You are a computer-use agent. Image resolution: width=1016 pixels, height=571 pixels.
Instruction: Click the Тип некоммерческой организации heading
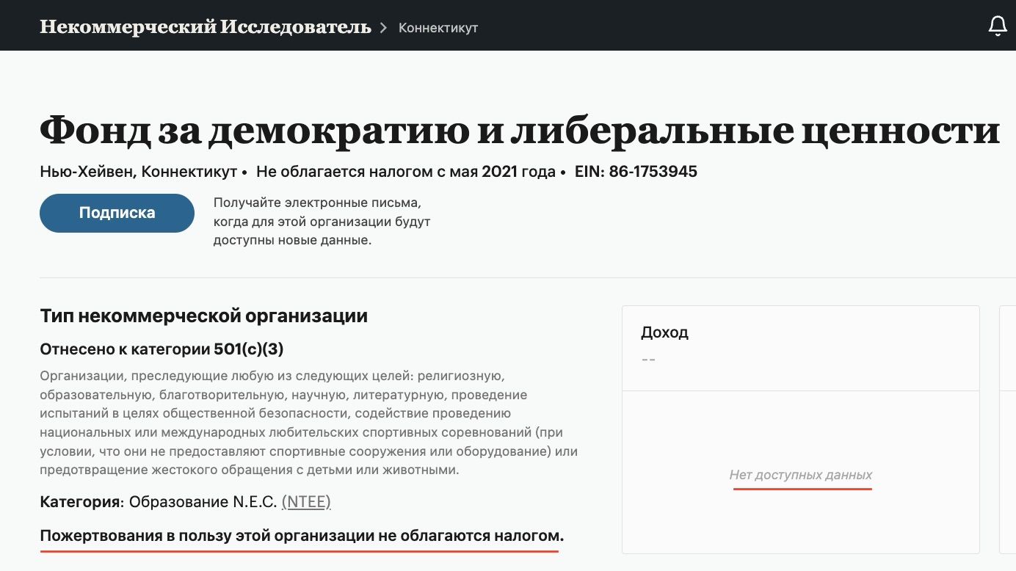tap(203, 316)
